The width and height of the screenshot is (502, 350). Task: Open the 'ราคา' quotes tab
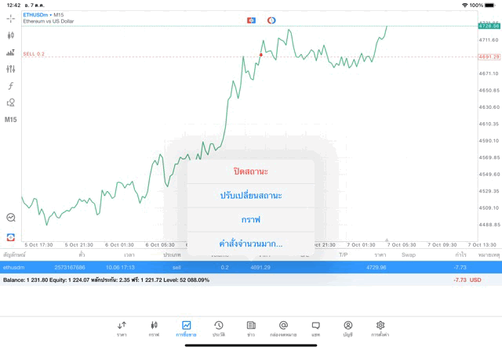pyautogui.click(x=122, y=328)
